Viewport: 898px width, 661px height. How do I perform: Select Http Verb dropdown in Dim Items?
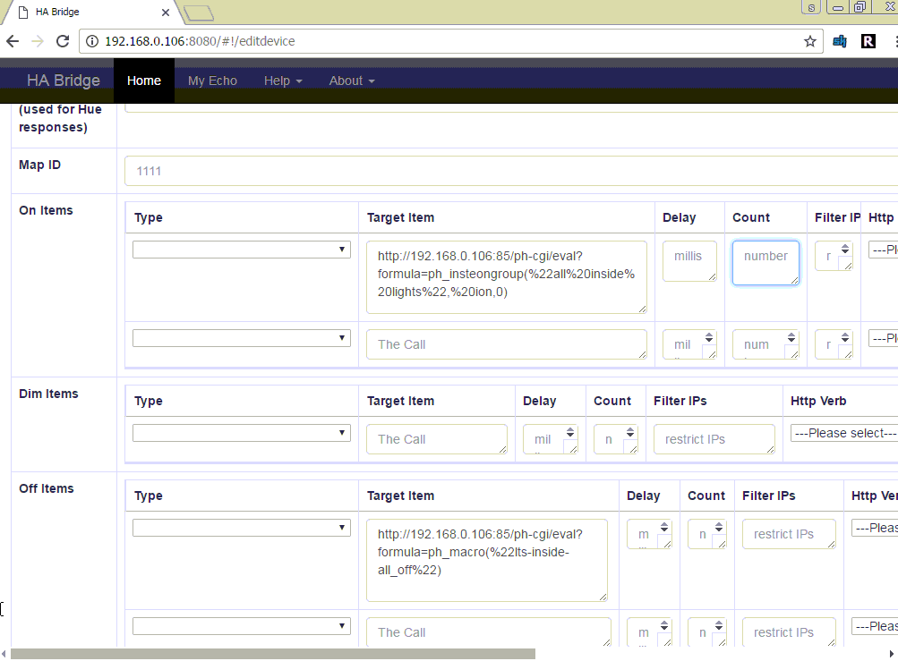[x=843, y=433]
